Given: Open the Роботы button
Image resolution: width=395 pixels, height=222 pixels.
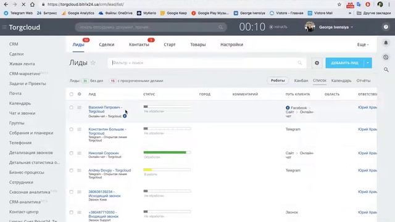Looking at the screenshot, I should tap(278, 81).
